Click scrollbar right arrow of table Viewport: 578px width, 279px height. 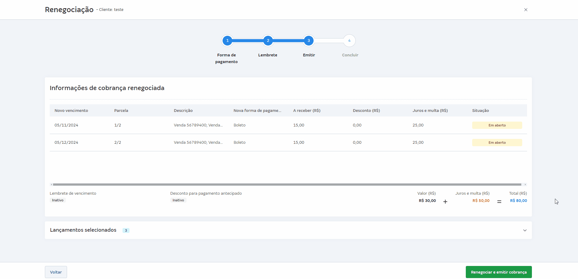525,184
